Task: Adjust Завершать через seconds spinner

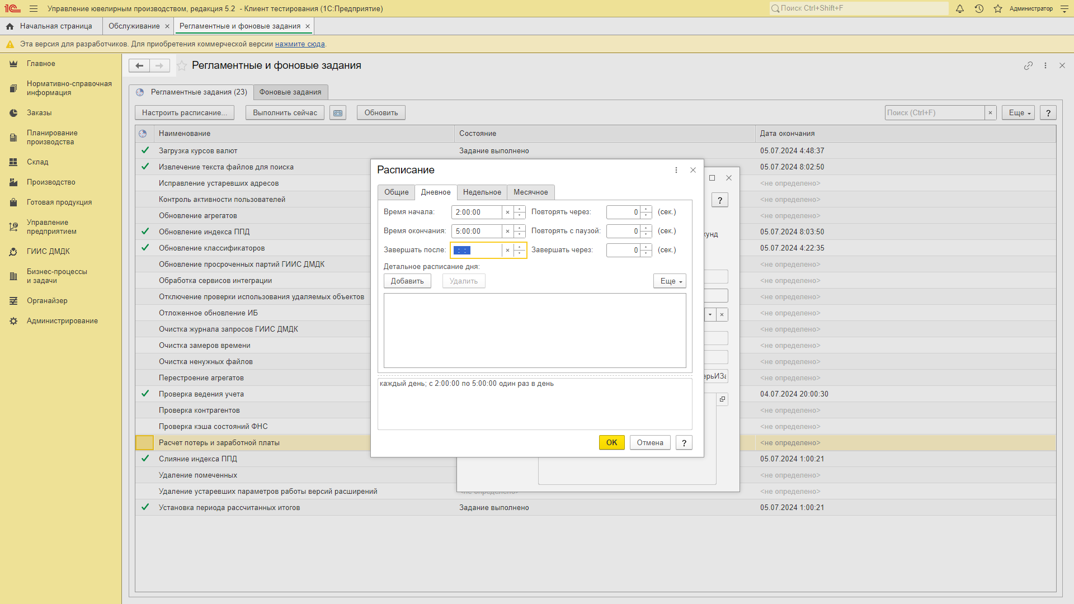Action: (646, 251)
